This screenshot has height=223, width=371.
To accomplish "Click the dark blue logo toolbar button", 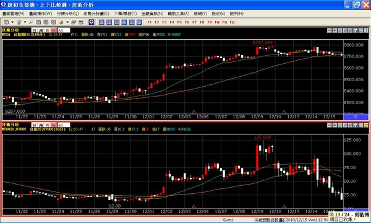I will [92, 22].
